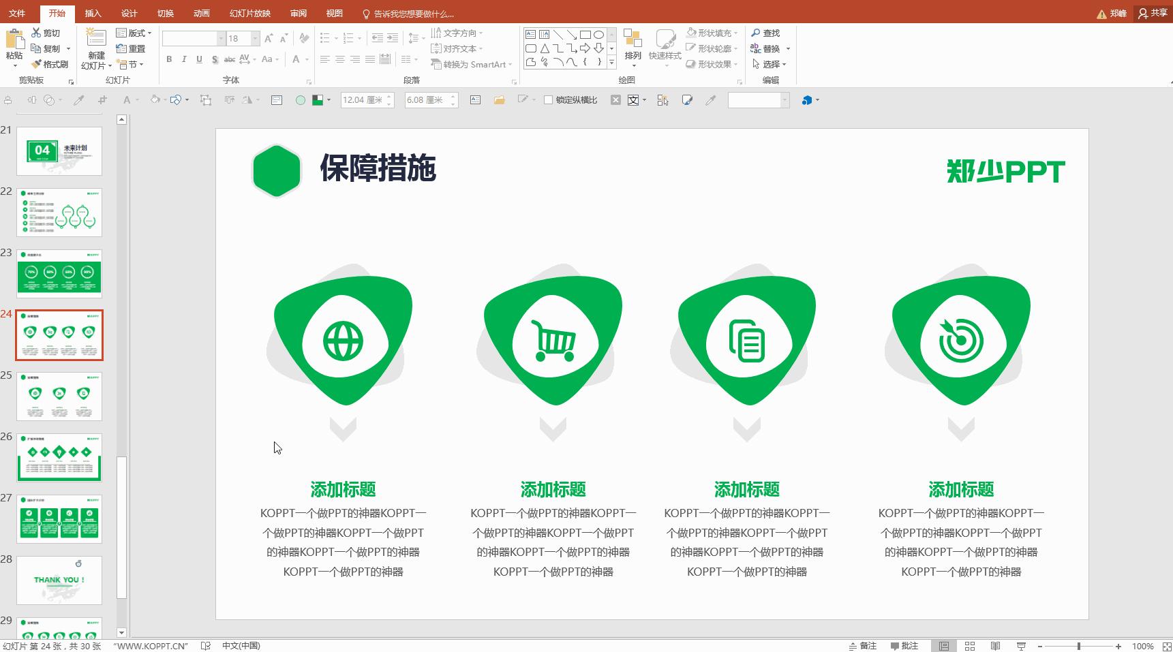The height and width of the screenshot is (652, 1173).
Task: Click the WWW.KOPPT.CN link in status bar
Action: tap(151, 645)
